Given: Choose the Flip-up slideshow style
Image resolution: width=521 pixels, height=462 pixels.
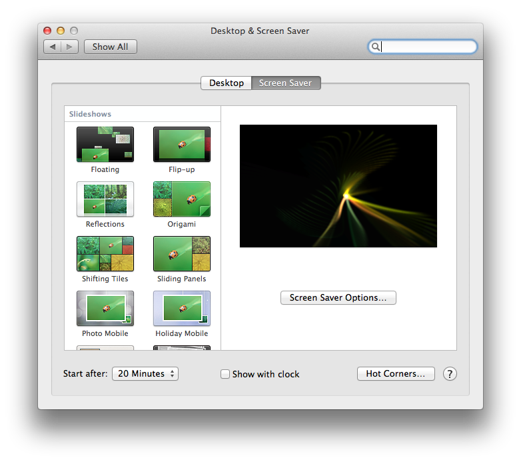Looking at the screenshot, I should [x=181, y=145].
